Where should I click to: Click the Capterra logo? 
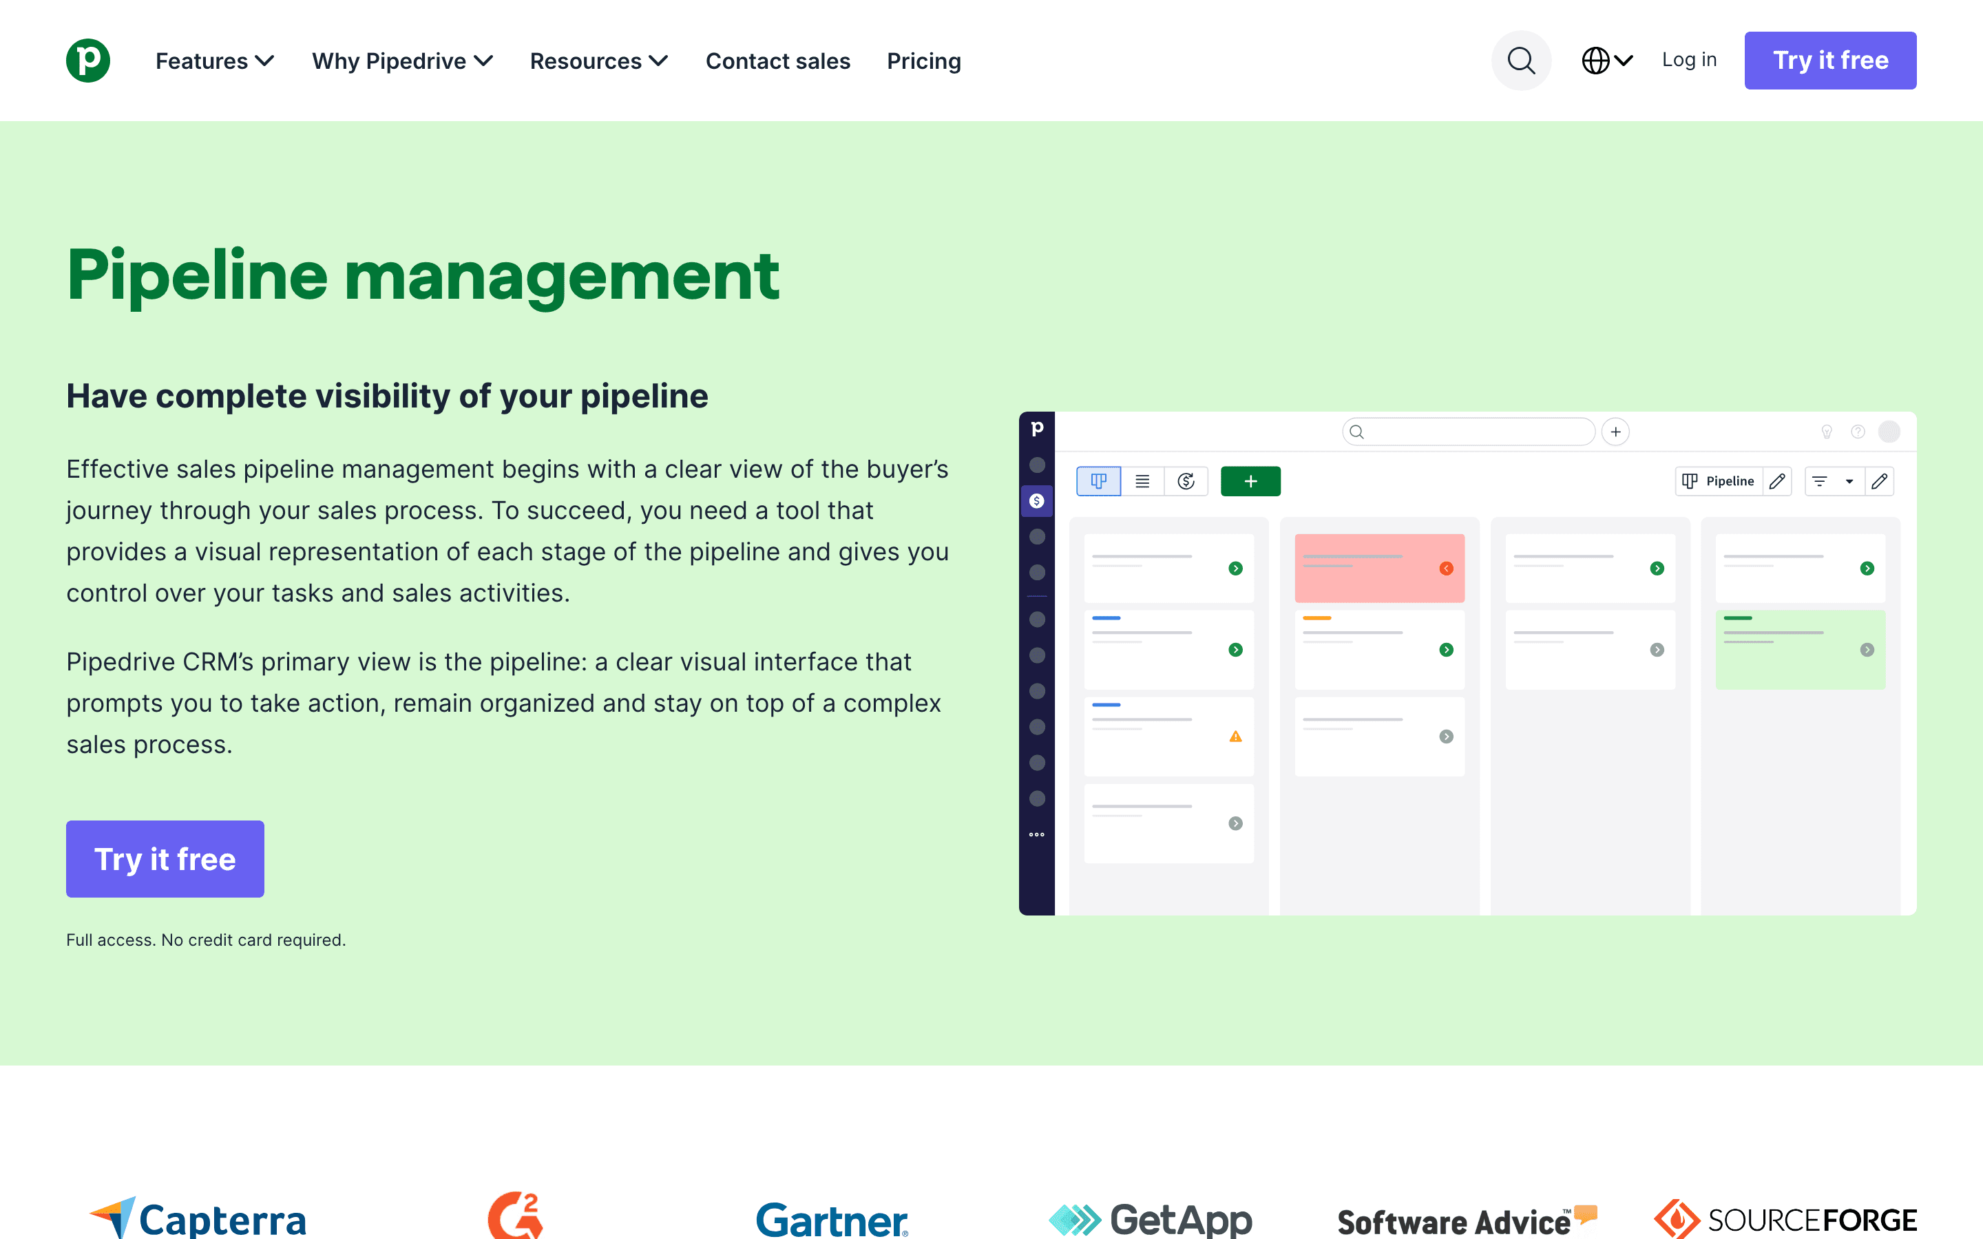(198, 1218)
